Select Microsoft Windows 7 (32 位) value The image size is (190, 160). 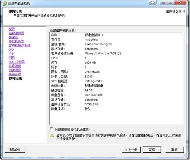click(x=103, y=53)
